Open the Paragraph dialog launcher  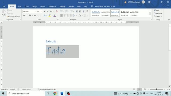[x=89, y=19]
